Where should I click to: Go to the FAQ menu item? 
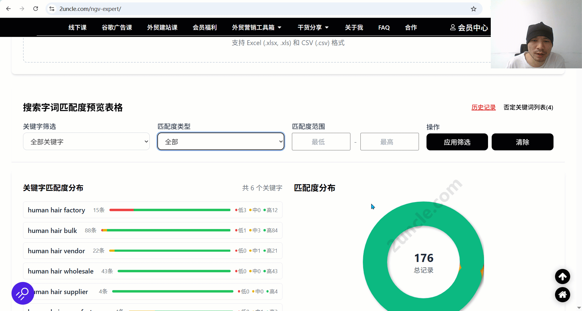[x=384, y=28]
